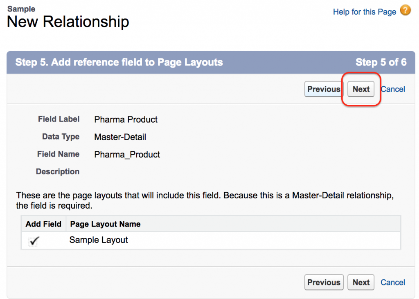Click the highlighted Next button at top
The width and height of the screenshot is (419, 299).
[x=361, y=89]
